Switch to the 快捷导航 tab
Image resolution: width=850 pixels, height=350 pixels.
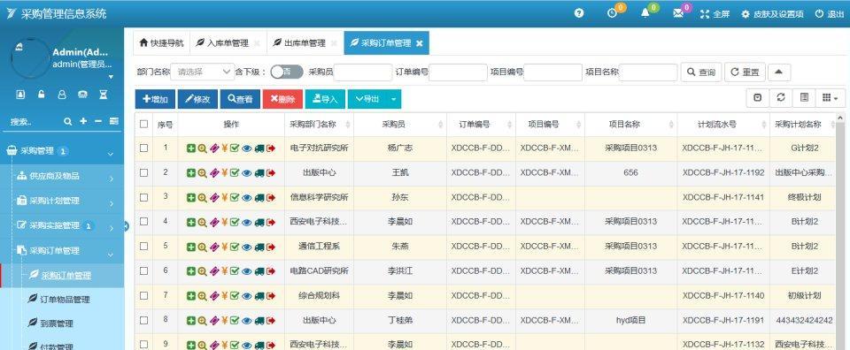(x=161, y=42)
